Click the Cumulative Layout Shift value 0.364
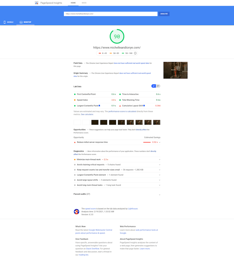 click(158, 106)
